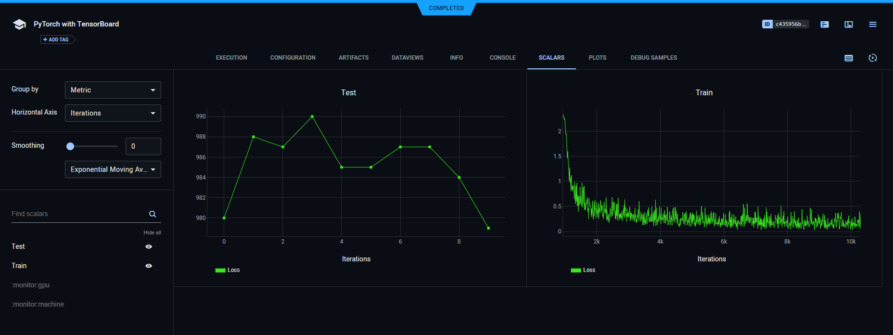This screenshot has height=335, width=893.
Task: Toggle Loss legend in Test chart
Action: [228, 270]
